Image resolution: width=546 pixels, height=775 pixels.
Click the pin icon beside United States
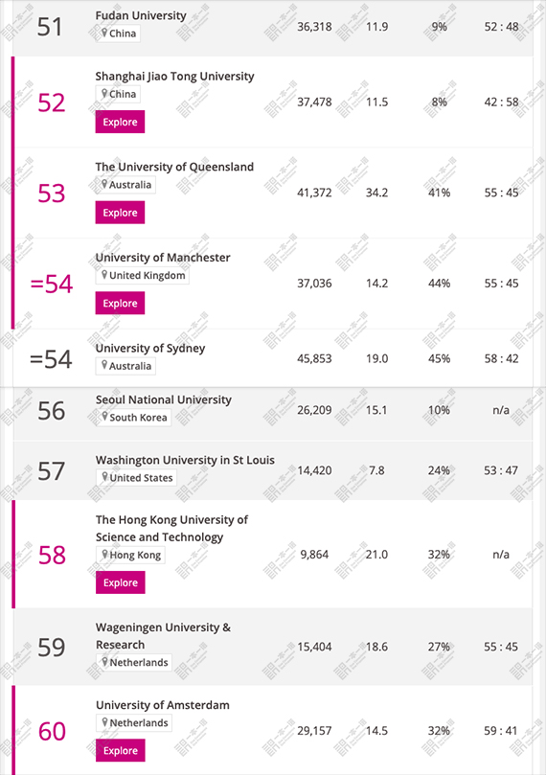pos(104,477)
